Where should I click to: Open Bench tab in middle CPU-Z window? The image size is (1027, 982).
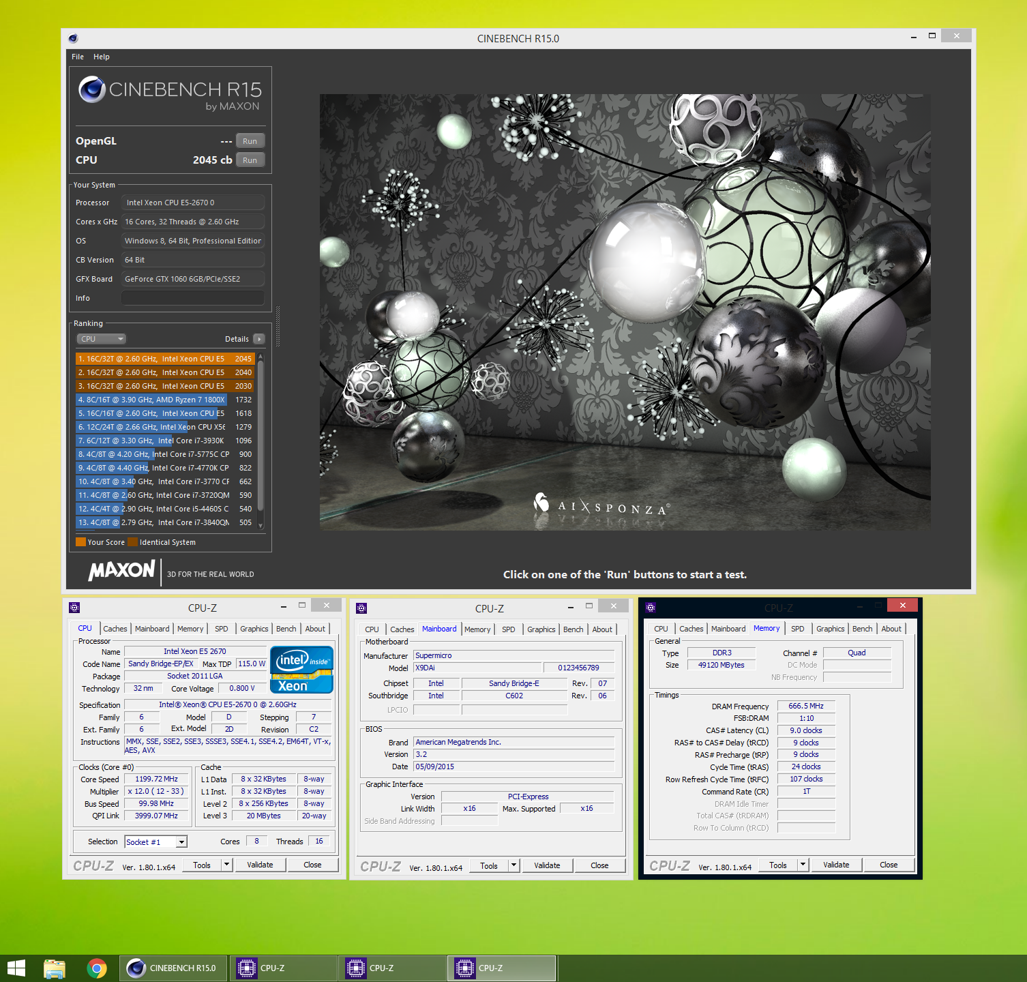[x=574, y=629]
